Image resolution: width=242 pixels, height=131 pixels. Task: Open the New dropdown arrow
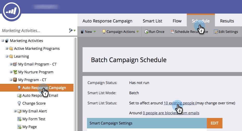(95, 32)
